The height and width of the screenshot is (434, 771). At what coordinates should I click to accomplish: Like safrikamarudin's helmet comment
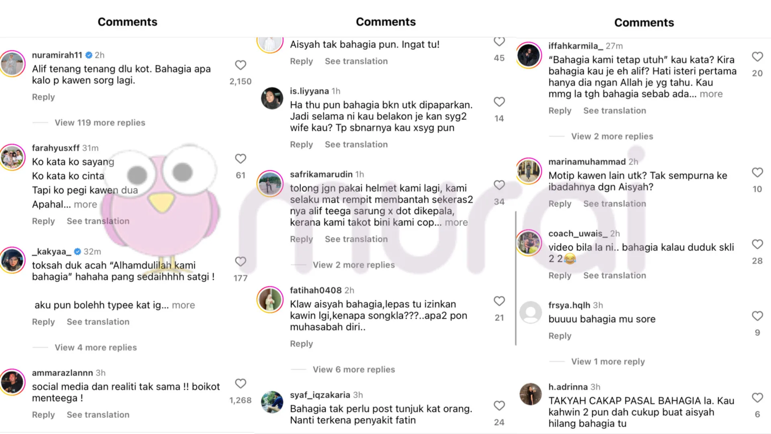[x=499, y=185]
